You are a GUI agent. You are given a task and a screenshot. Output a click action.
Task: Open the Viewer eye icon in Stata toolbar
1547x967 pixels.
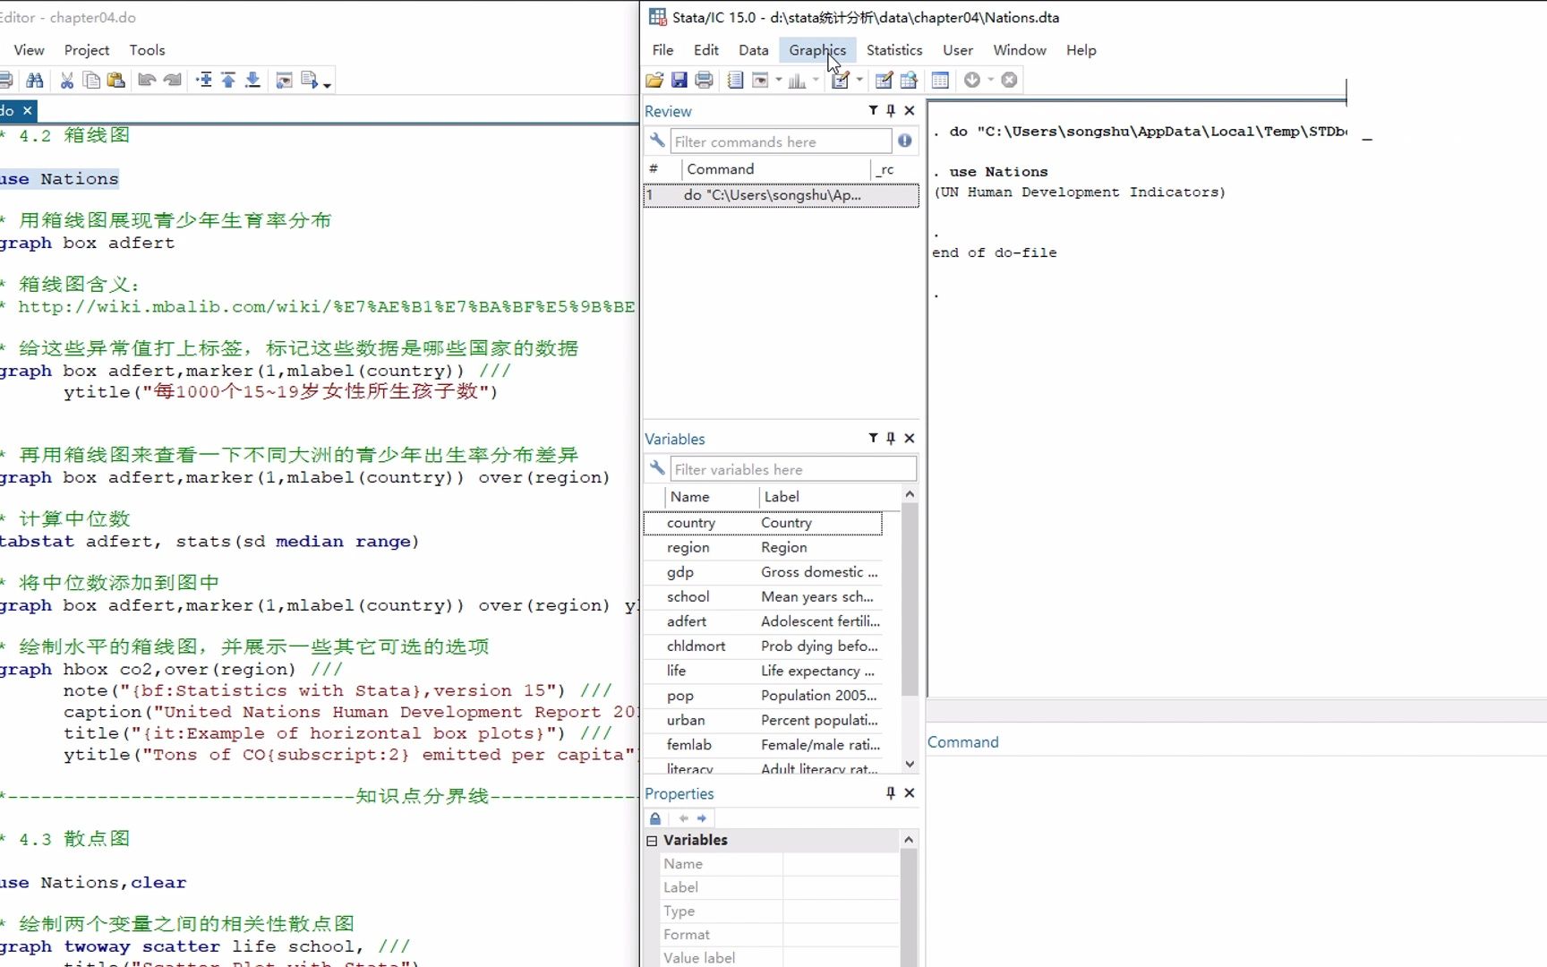pyautogui.click(x=760, y=81)
